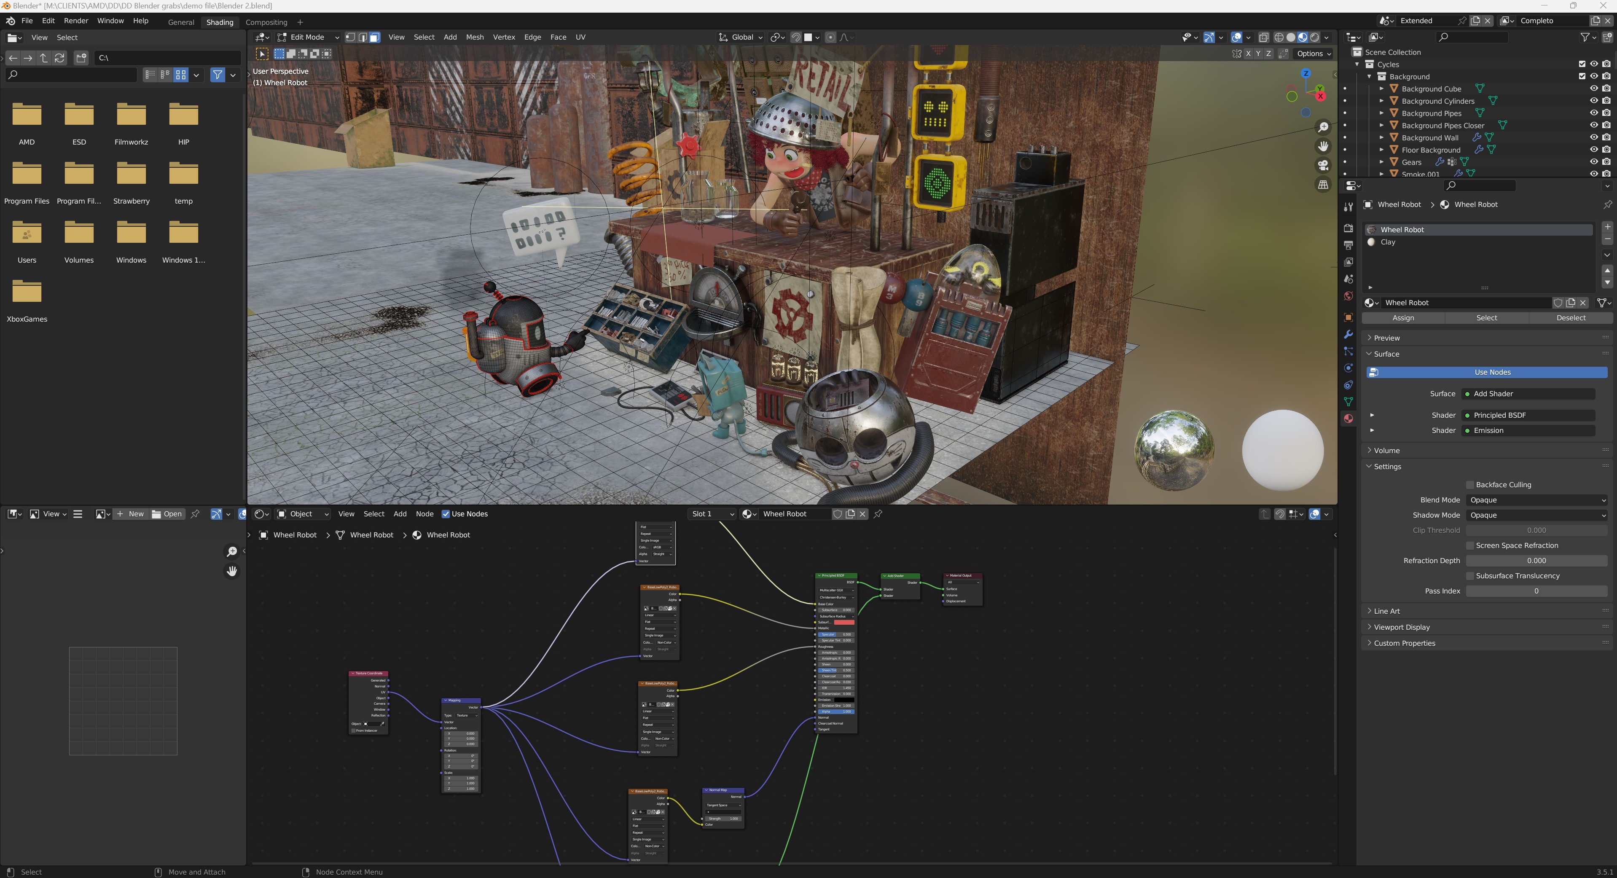Refresh the file browser listing
Image resolution: width=1617 pixels, height=878 pixels.
coord(59,58)
